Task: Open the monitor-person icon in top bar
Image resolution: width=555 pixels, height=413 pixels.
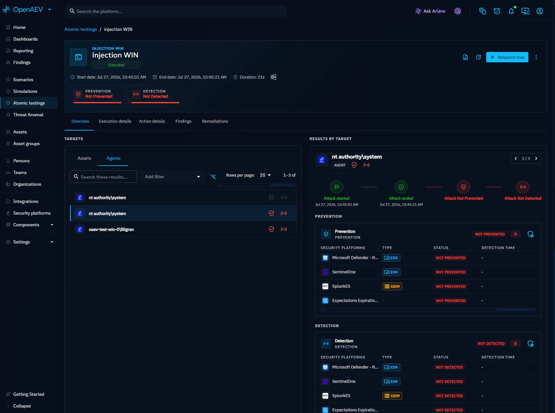Action: pos(525,11)
